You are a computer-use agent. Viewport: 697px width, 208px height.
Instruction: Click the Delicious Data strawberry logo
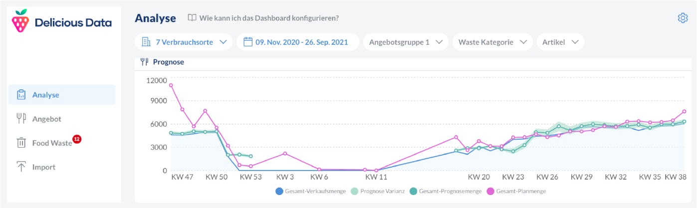pos(20,22)
